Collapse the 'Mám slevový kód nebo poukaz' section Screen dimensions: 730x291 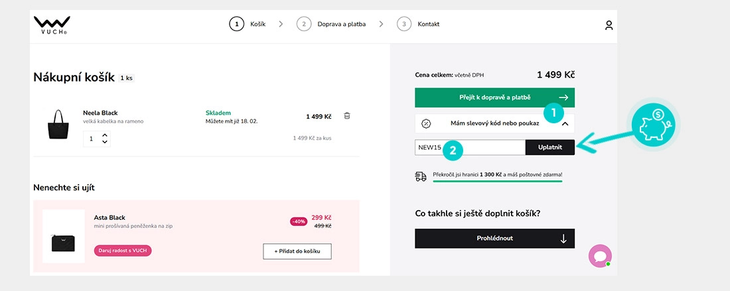coord(494,124)
